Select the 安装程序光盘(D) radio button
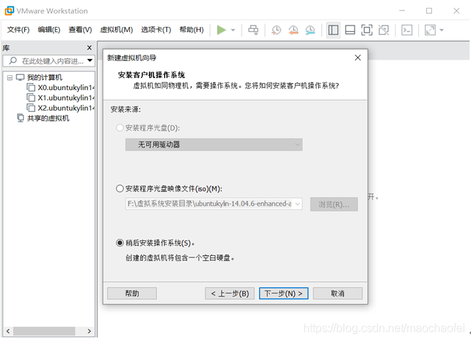Image resolution: width=471 pixels, height=341 pixels. point(119,128)
